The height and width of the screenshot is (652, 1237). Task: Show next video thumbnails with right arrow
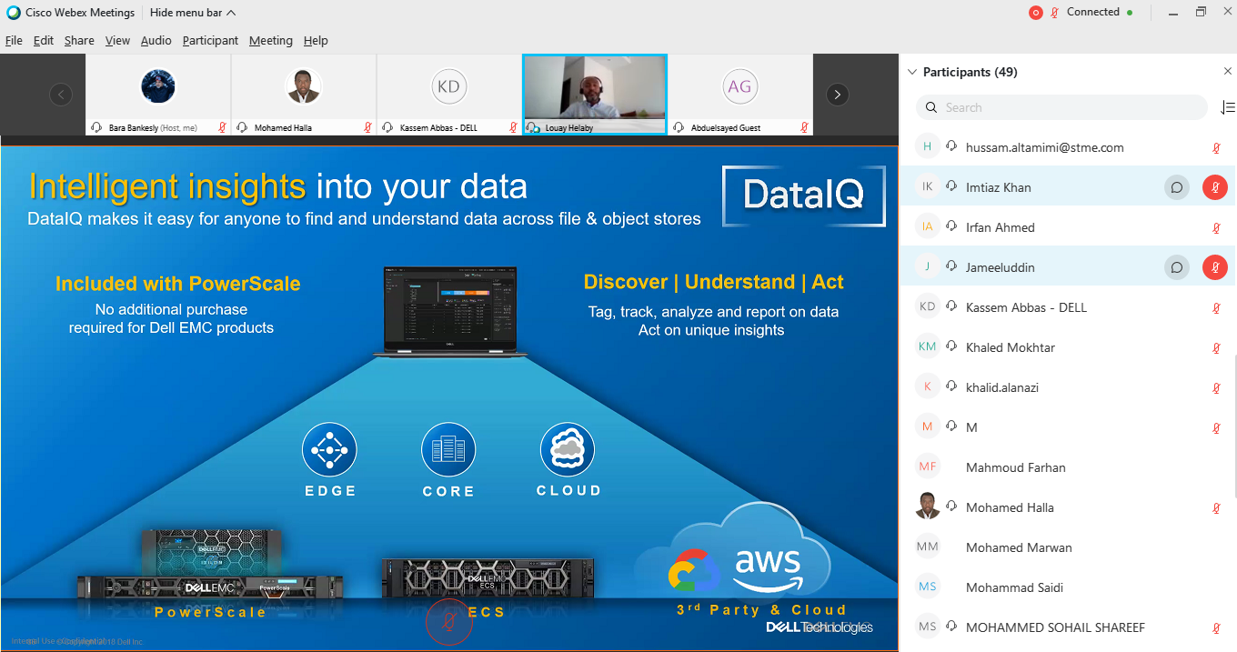pyautogui.click(x=838, y=95)
